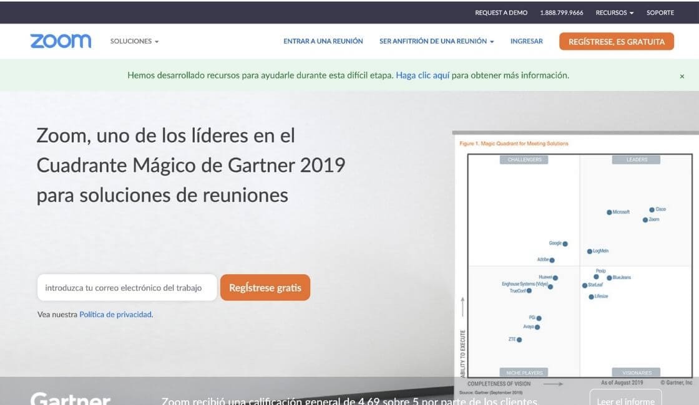699x405 pixels.
Task: Click Ingresar to sign in
Action: (527, 41)
